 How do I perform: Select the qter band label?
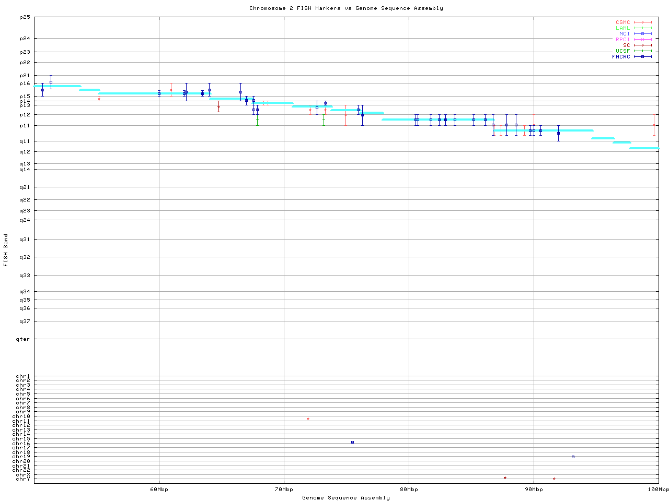(x=24, y=339)
